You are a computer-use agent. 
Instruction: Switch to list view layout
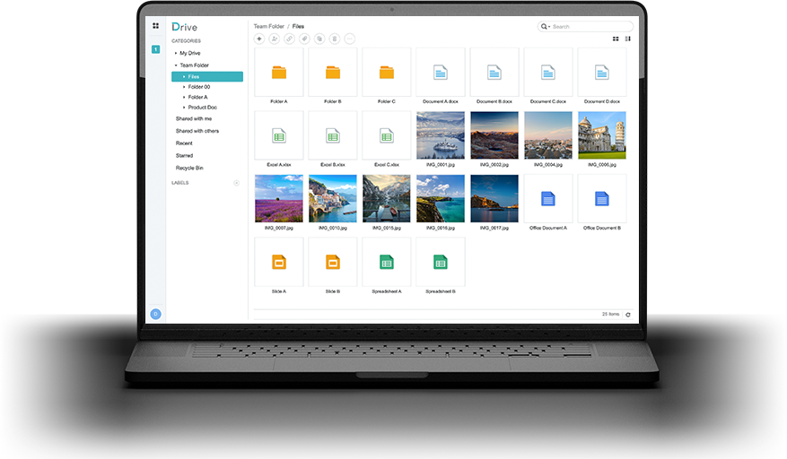(x=628, y=39)
